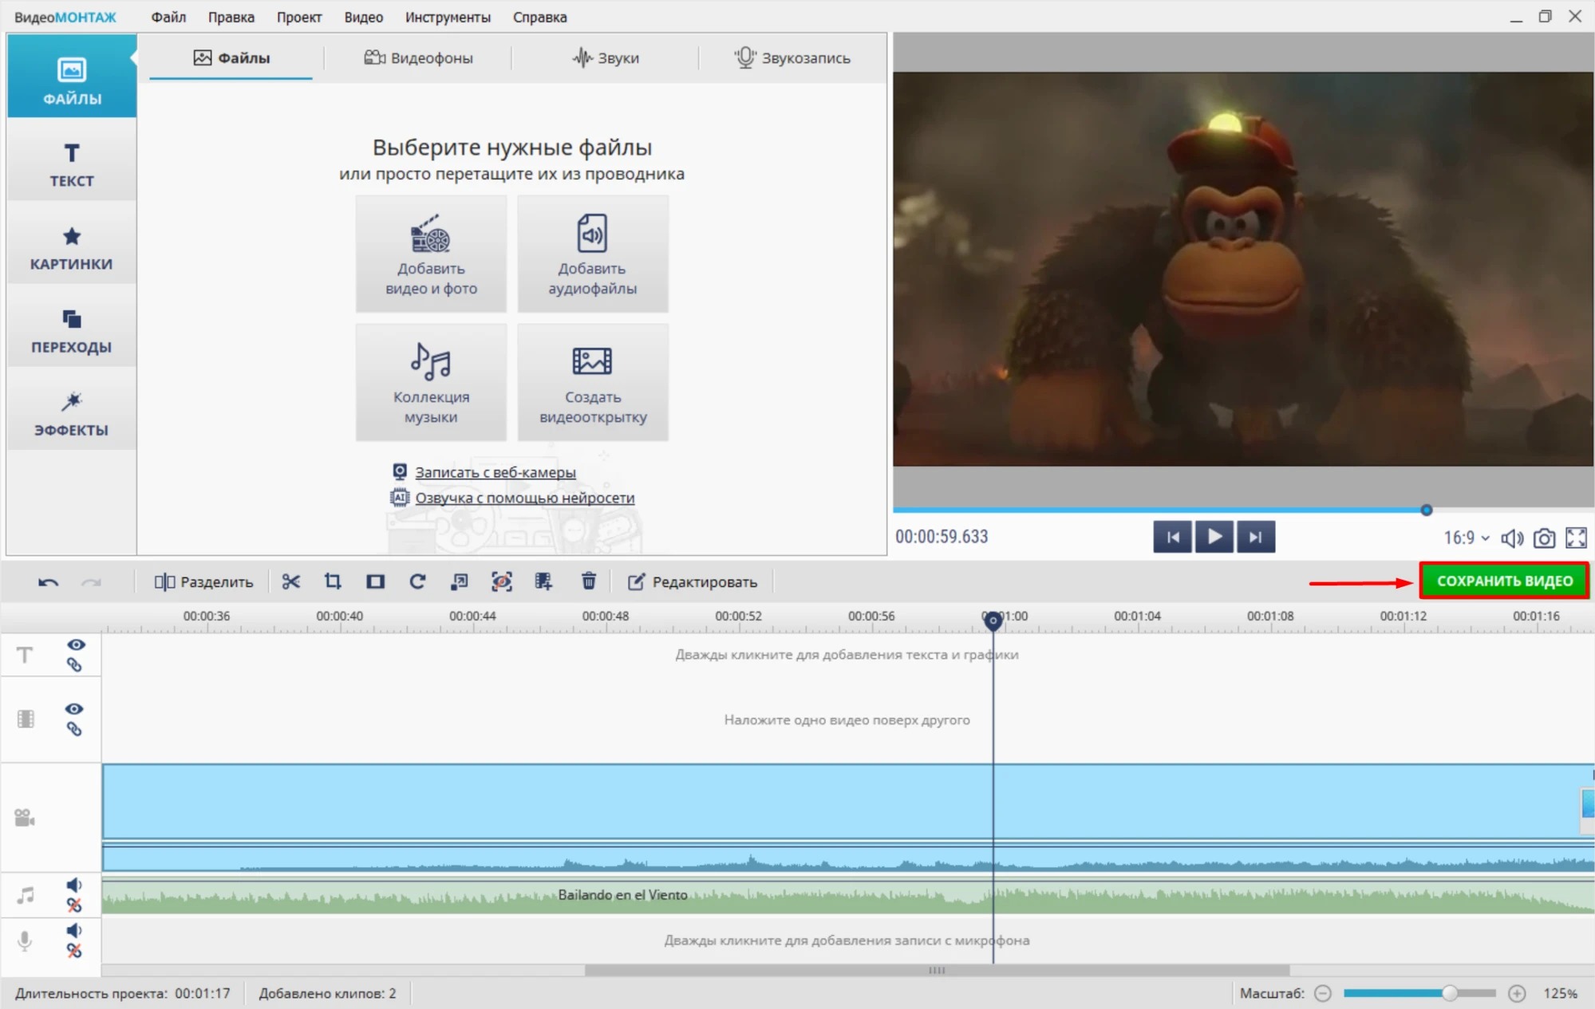Click Озвучка с помощью нейросети link
The image size is (1595, 1009).
point(525,498)
